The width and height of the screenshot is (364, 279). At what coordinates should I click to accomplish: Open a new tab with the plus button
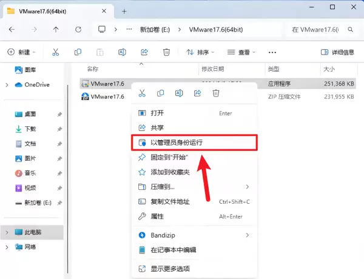click(x=124, y=10)
